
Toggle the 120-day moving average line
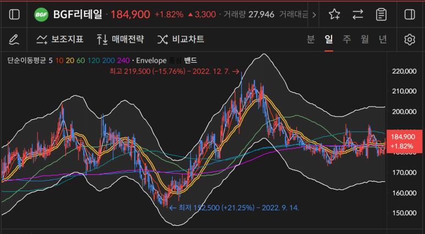pos(93,60)
